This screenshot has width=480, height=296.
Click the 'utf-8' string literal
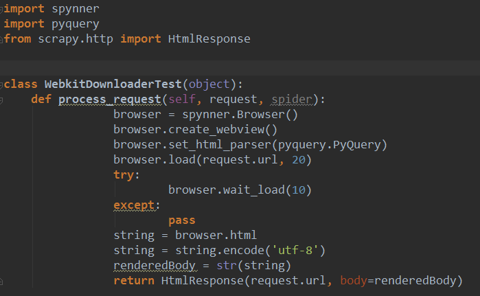[x=295, y=251]
